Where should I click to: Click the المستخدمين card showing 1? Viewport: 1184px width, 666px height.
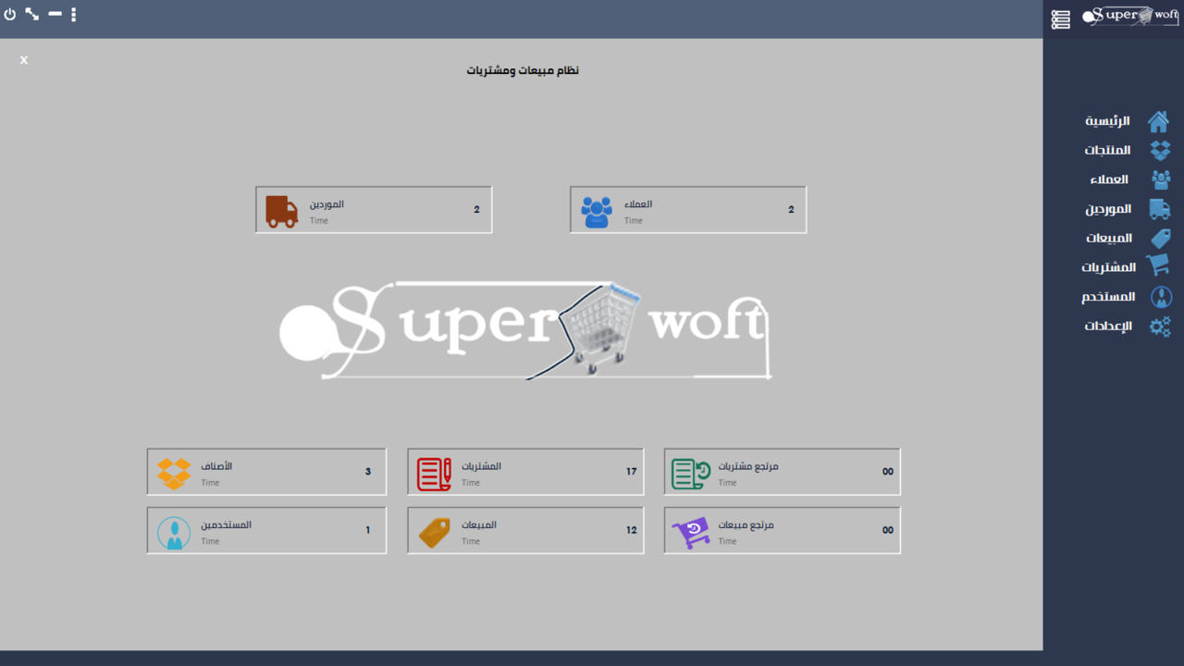265,530
